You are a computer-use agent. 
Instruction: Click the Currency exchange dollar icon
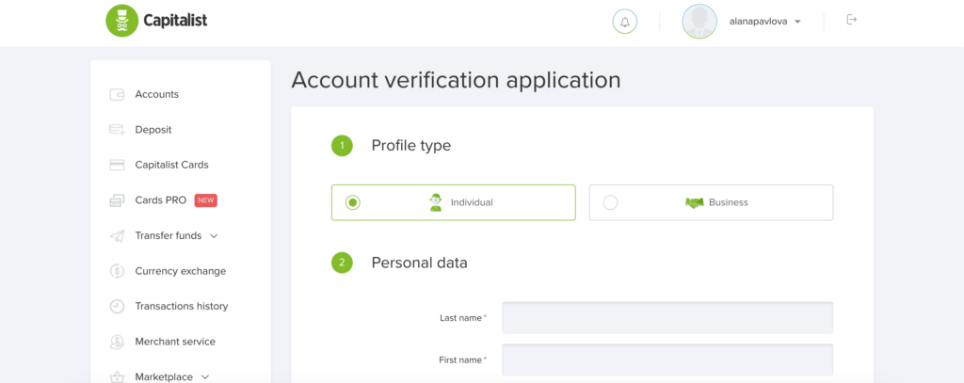coord(117,271)
